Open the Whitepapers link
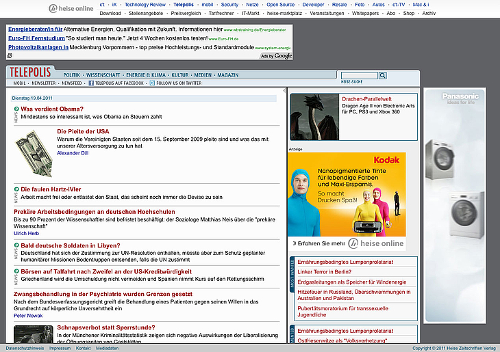500x352 pixels. (x=366, y=14)
